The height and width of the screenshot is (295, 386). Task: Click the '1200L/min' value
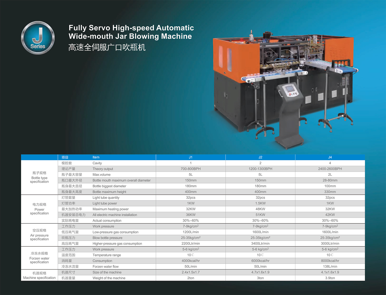pyautogui.click(x=191, y=232)
